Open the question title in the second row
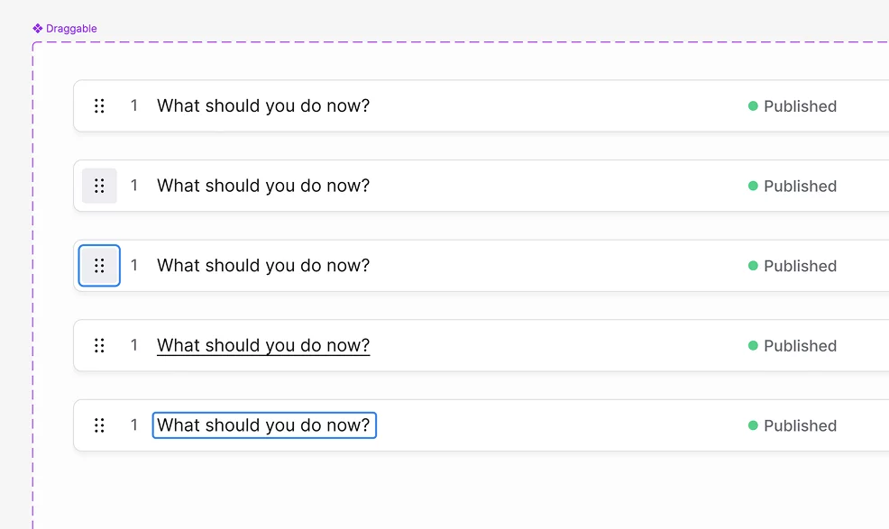Image resolution: width=889 pixels, height=529 pixels. (263, 186)
